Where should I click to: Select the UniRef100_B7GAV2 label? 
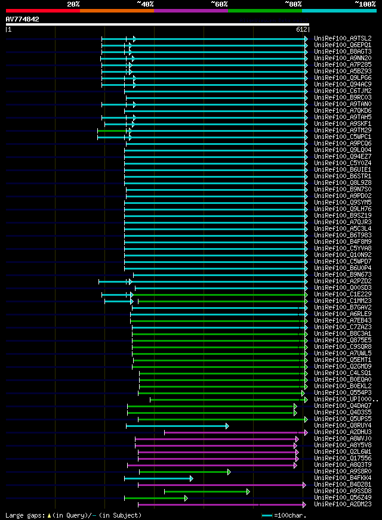pyautogui.click(x=343, y=308)
